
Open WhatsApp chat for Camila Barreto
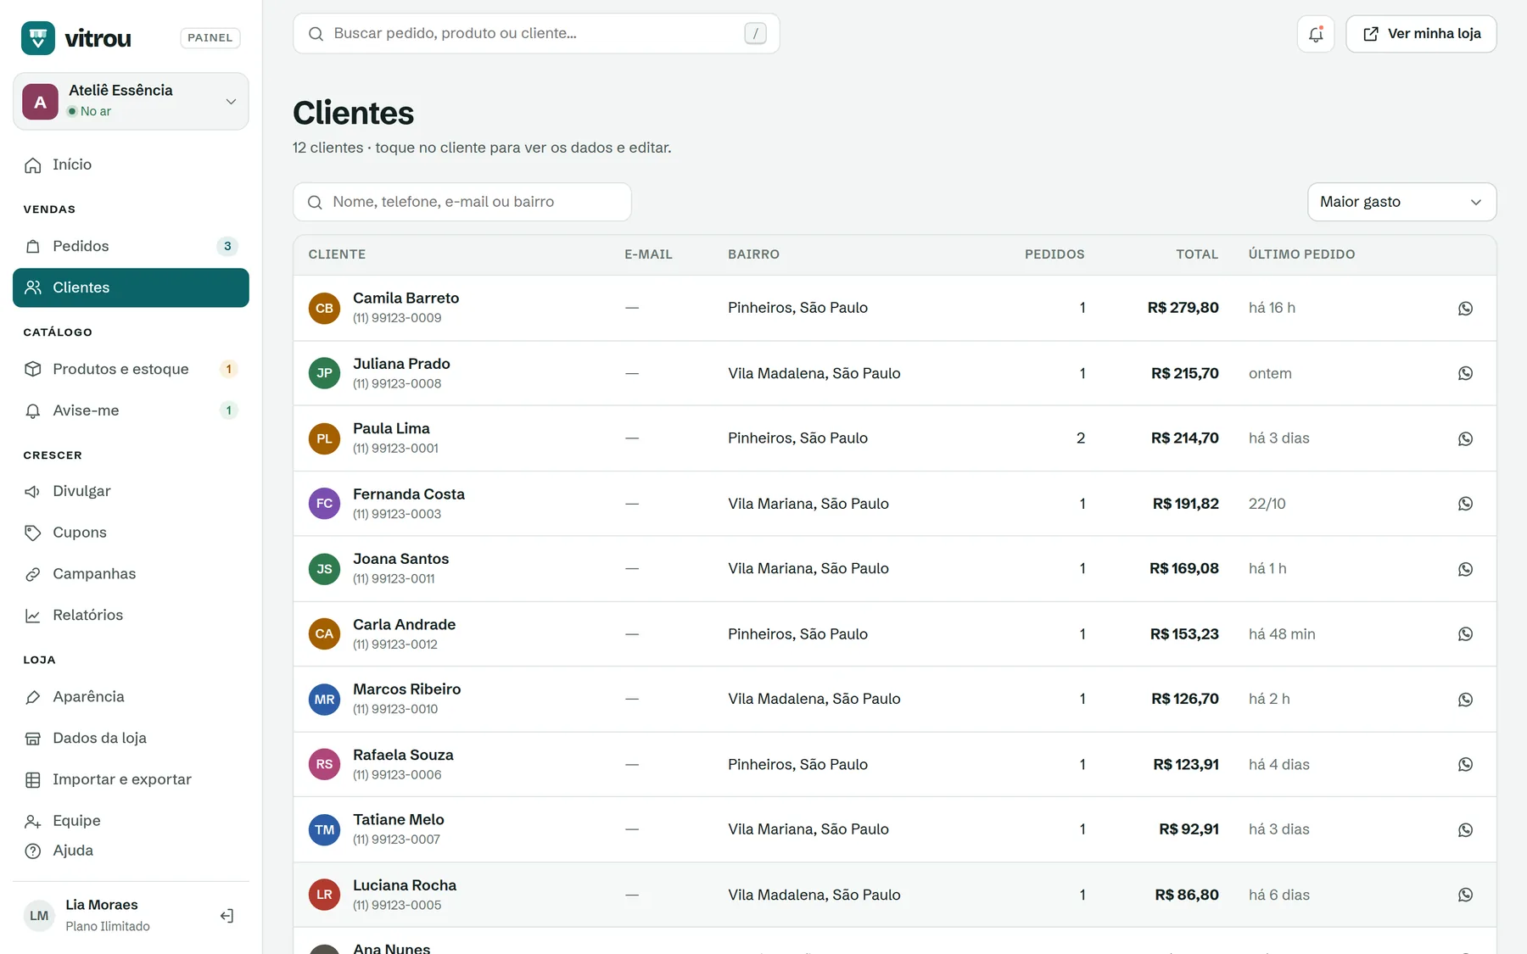point(1465,309)
